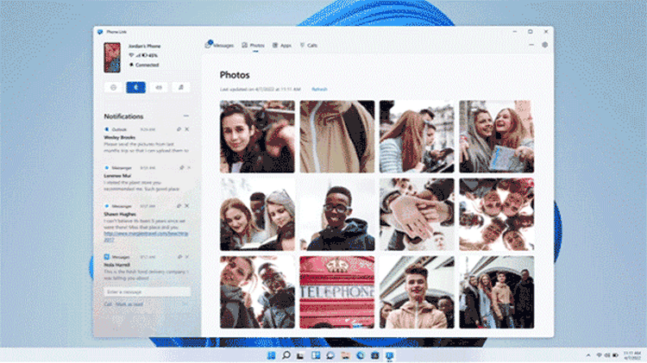
Task: Open the Calls tab
Action: tap(308, 45)
